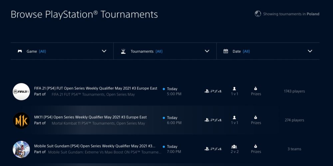This screenshot has height=166, width=333.
Task: Click Prizes label in MK11 row
Action: (x=256, y=123)
